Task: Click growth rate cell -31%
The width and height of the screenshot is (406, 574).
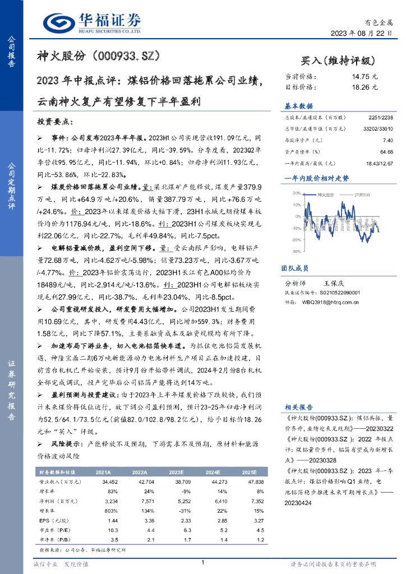Action: [185, 511]
